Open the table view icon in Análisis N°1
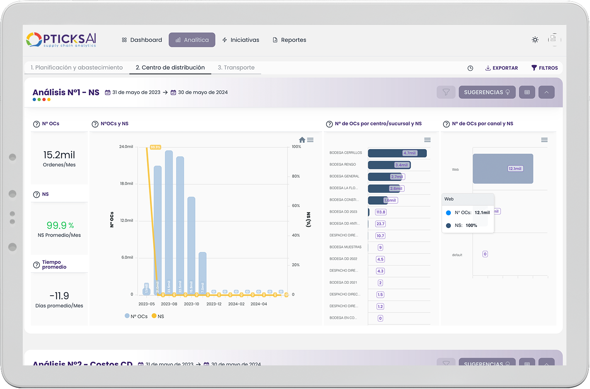This screenshot has height=389, width=590. coord(527,92)
